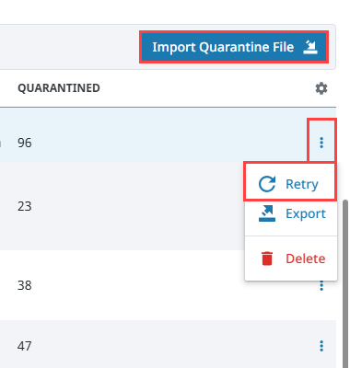Screen dimensions: 350x368
Task: Select the row with 96 quarantined
Action: pos(168,143)
